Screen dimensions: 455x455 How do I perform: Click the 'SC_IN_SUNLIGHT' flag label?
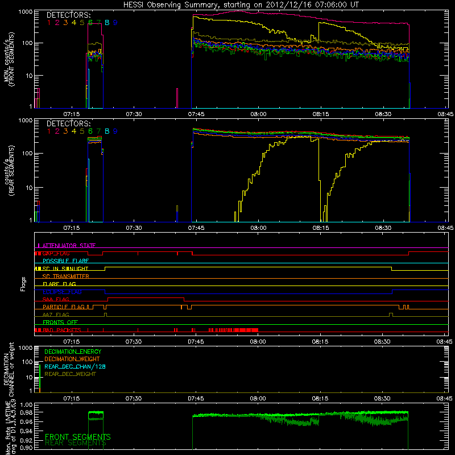(65, 268)
